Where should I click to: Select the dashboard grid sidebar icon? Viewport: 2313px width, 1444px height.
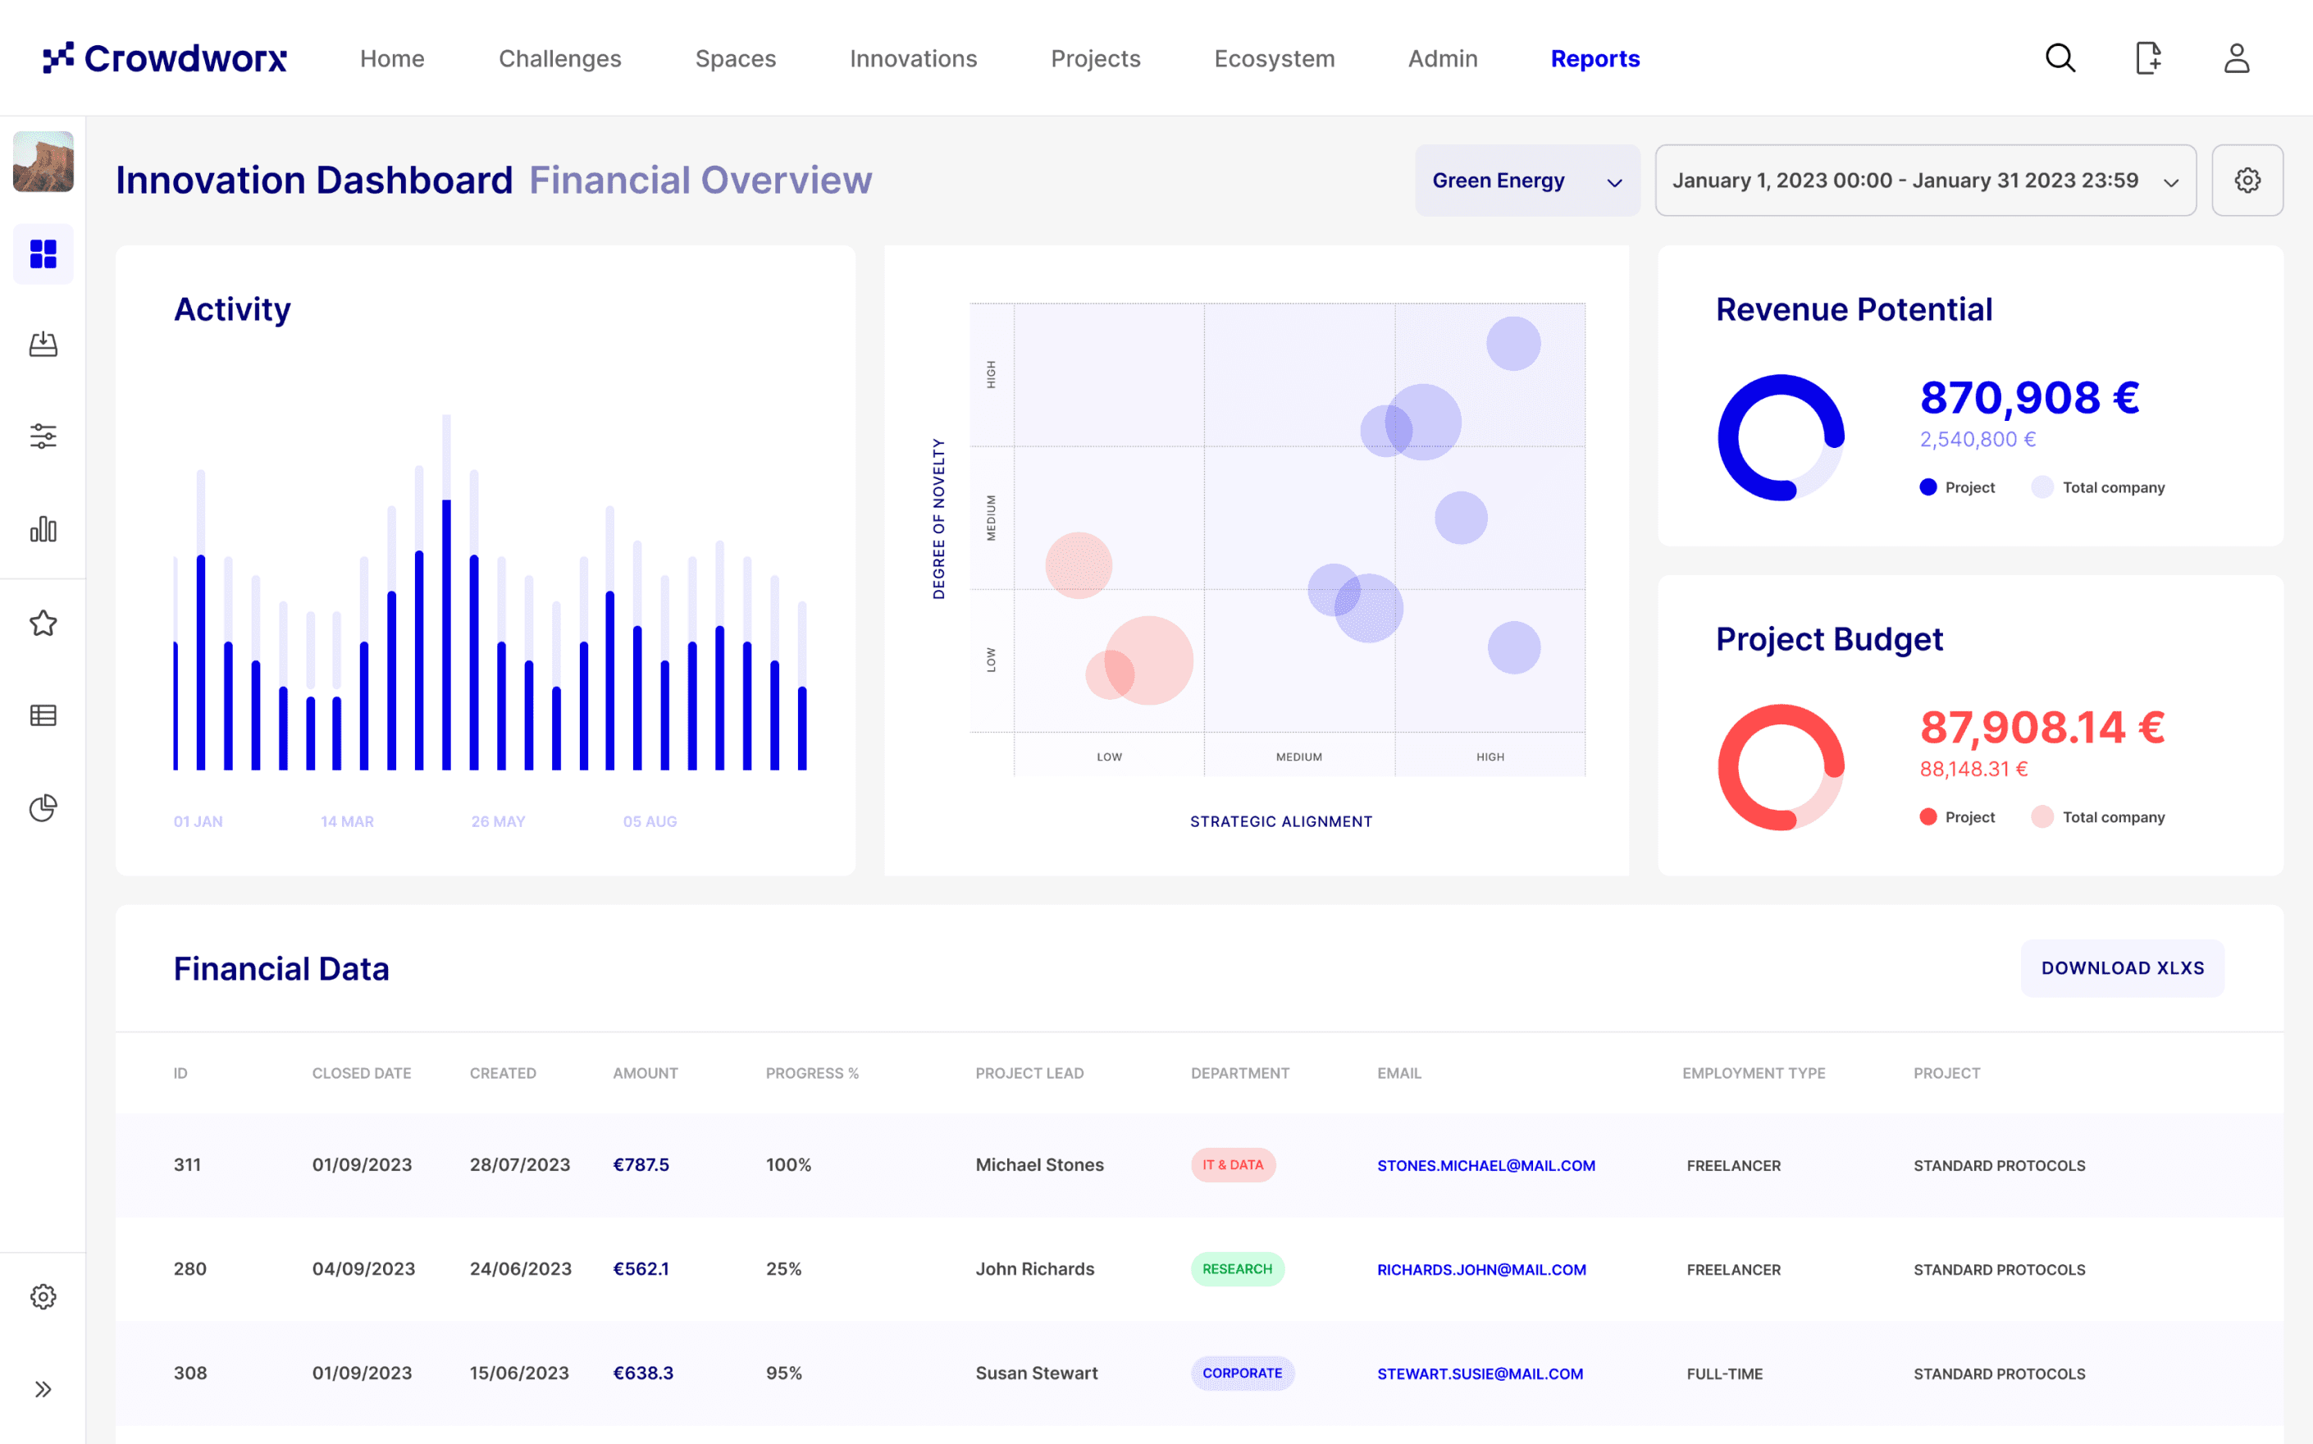click(43, 254)
